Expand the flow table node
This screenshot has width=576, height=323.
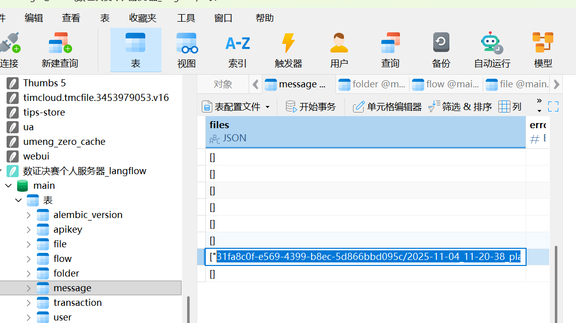point(29,259)
